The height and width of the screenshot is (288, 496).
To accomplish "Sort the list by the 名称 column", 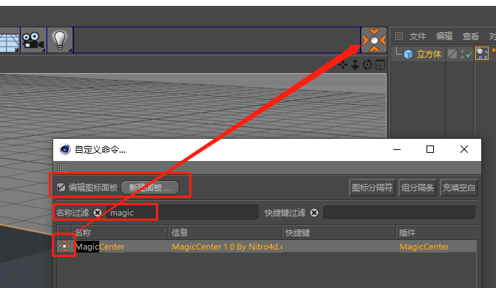I will 120,233.
